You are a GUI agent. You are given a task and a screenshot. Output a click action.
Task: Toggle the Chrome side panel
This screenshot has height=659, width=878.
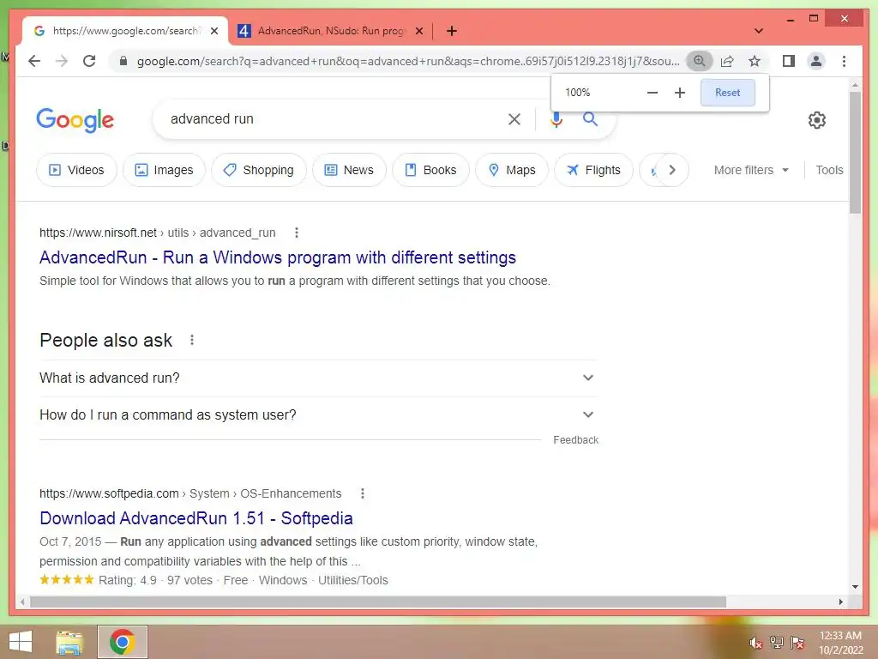[789, 61]
